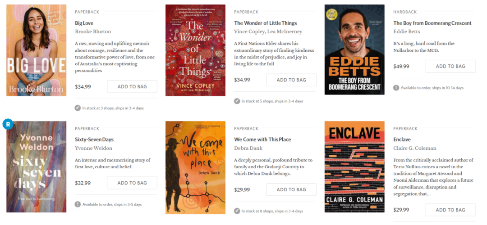Click the availability alert icon under Sixty-Seven Days
The height and width of the screenshot is (225, 487).
(x=78, y=205)
